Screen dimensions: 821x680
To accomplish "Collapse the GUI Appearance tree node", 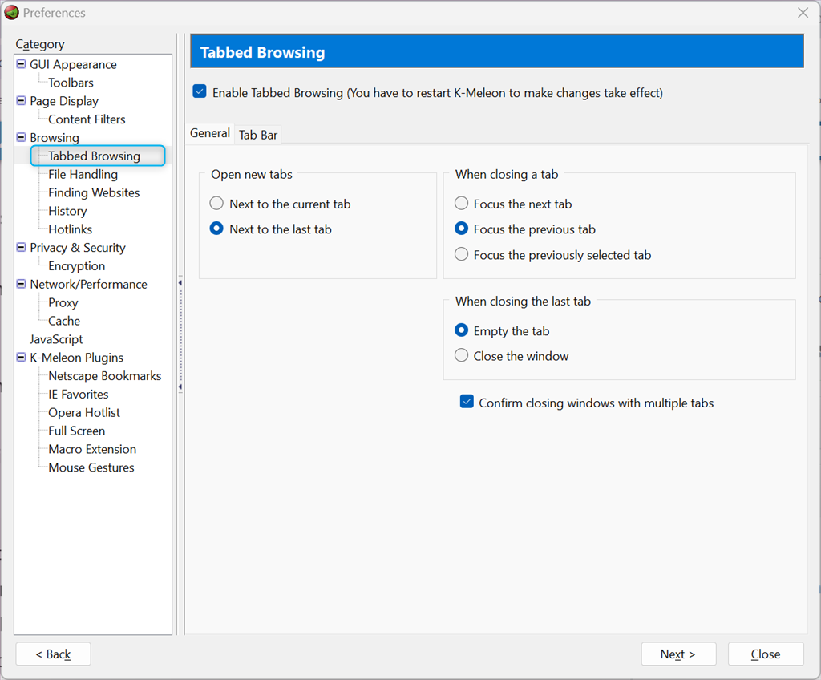I will click(x=21, y=64).
